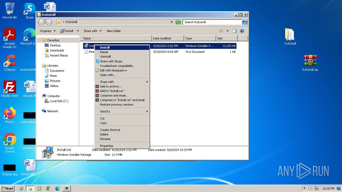Select Troubleshoot compatibility
Viewport: 342px width, 192px height.
(122, 66)
